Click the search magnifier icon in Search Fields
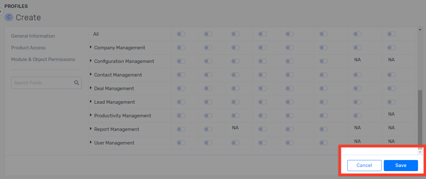Screen dimensions: 426x179 pyautogui.click(x=76, y=83)
